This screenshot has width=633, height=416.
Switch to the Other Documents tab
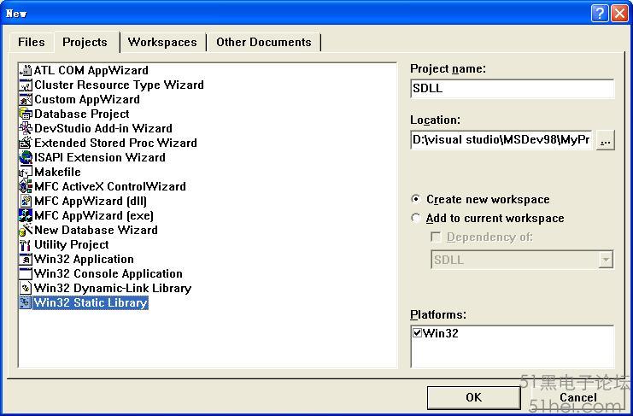(x=264, y=43)
